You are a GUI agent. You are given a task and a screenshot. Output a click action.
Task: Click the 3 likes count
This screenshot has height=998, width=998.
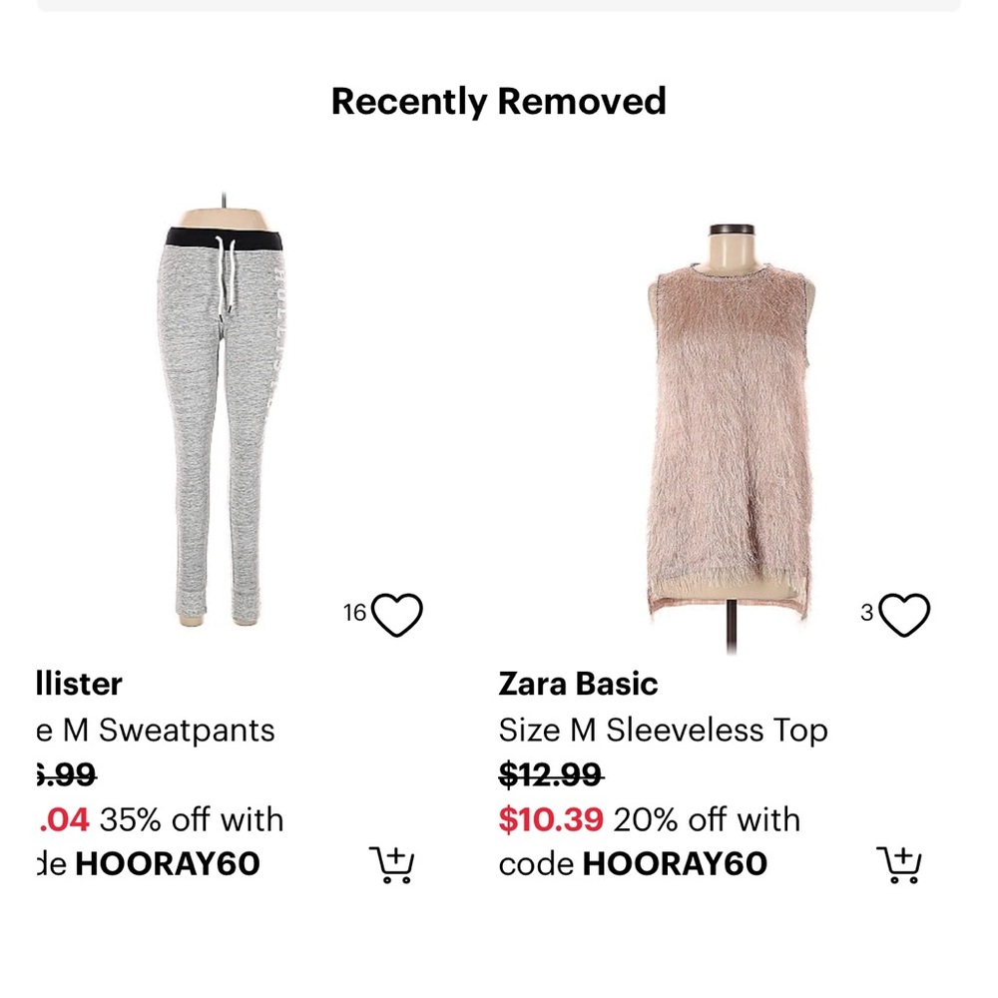pyautogui.click(x=867, y=613)
